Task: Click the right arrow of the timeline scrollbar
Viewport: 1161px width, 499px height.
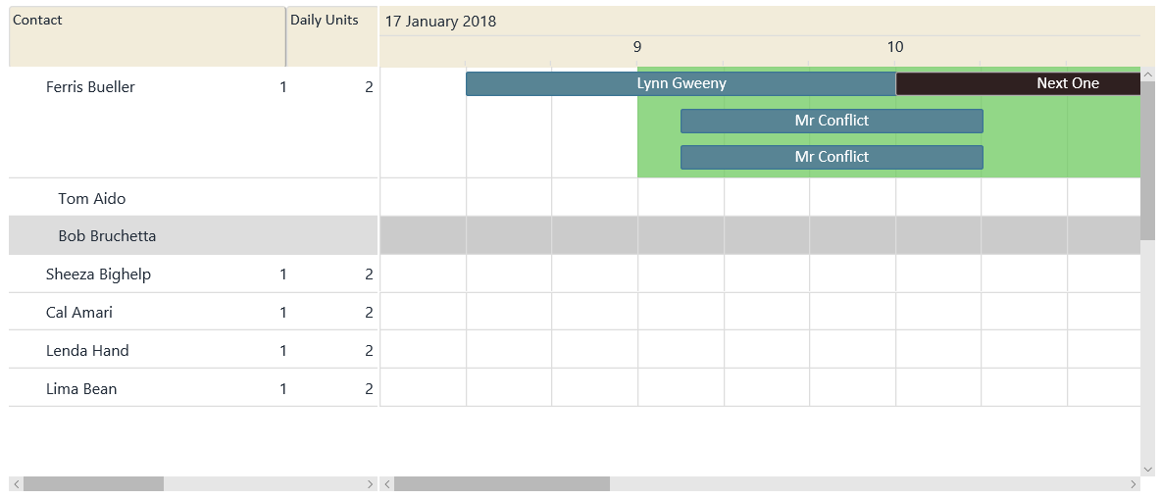Action: pyautogui.click(x=1133, y=484)
